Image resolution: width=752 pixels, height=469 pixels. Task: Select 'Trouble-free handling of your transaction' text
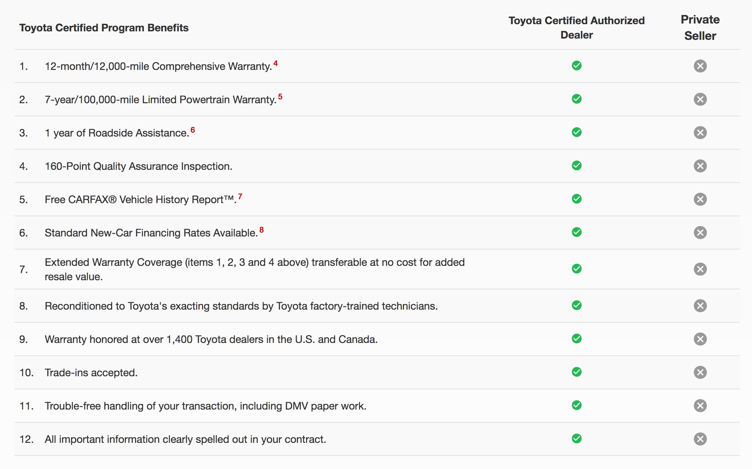[206, 406]
